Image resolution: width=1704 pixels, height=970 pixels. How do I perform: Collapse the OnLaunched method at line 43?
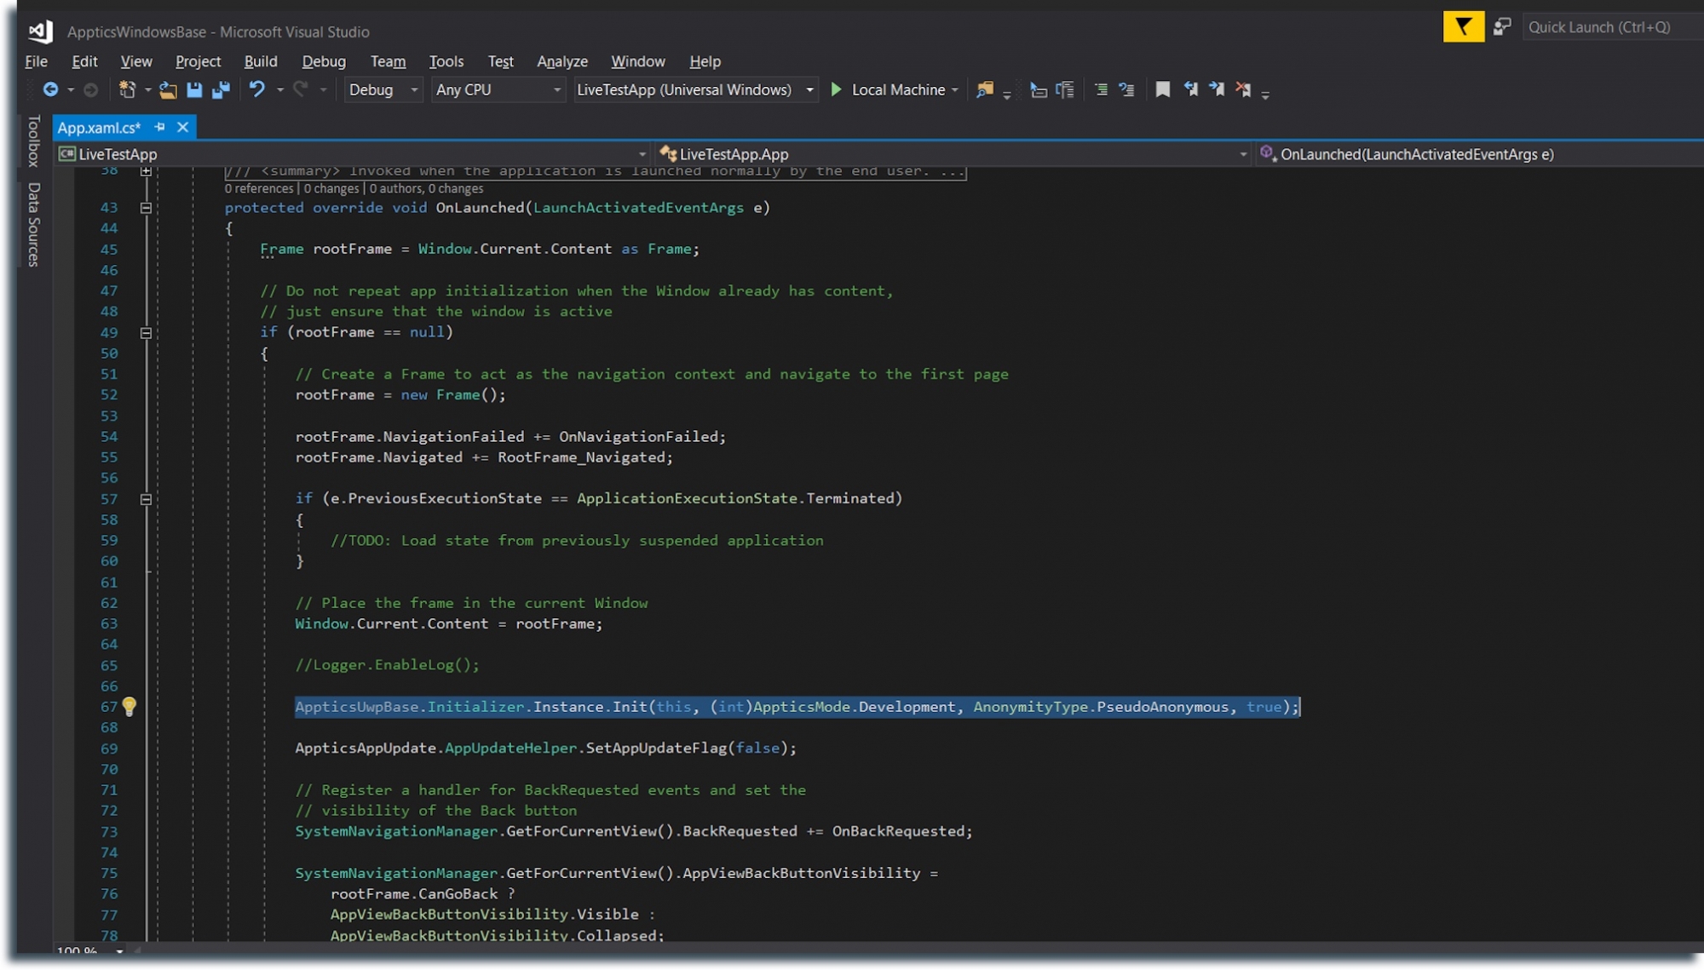[x=146, y=208]
